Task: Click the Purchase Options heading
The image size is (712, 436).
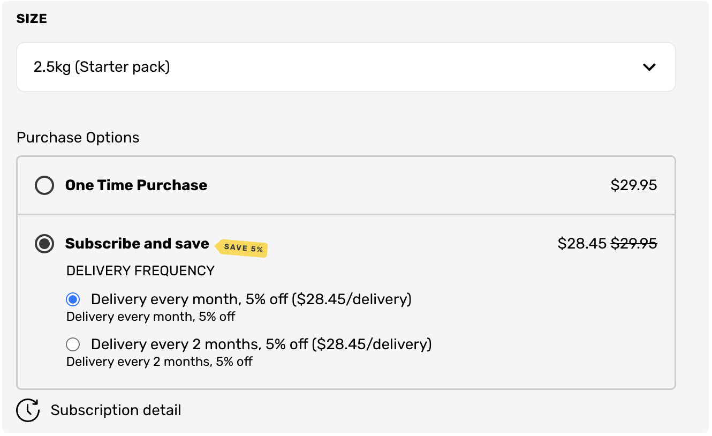Action: [78, 138]
